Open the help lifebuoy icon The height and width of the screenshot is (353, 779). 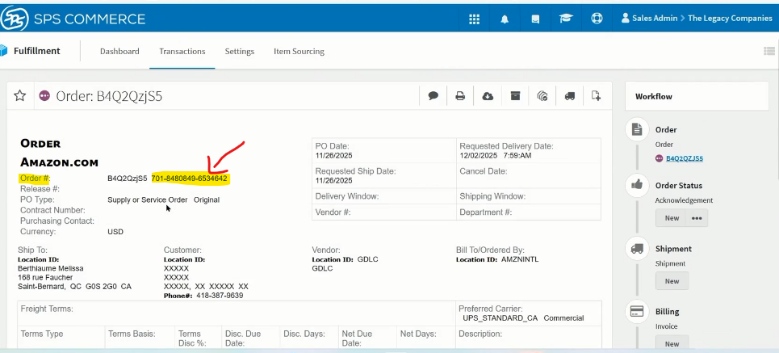tap(597, 19)
